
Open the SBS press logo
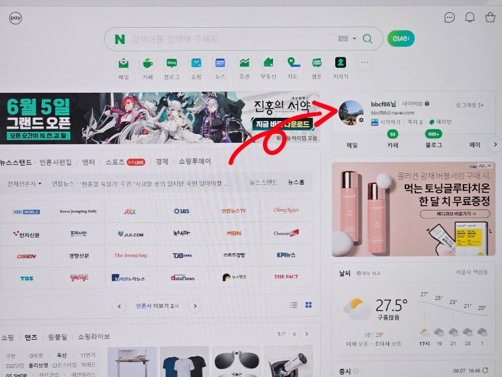tap(182, 210)
